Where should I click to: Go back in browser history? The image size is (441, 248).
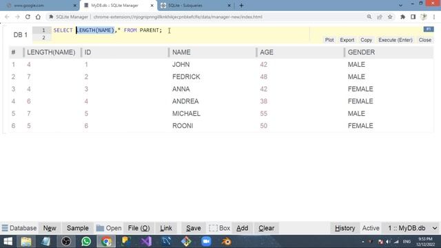tap(7, 17)
